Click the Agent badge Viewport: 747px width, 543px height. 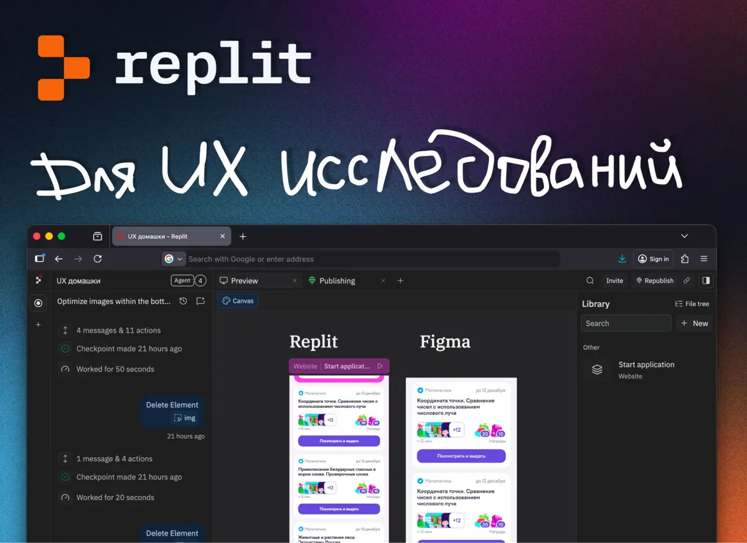pyautogui.click(x=182, y=281)
